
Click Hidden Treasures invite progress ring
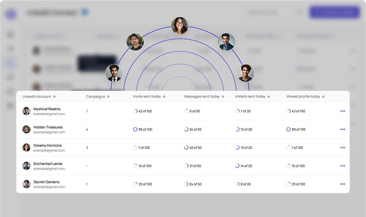[x=135, y=130]
